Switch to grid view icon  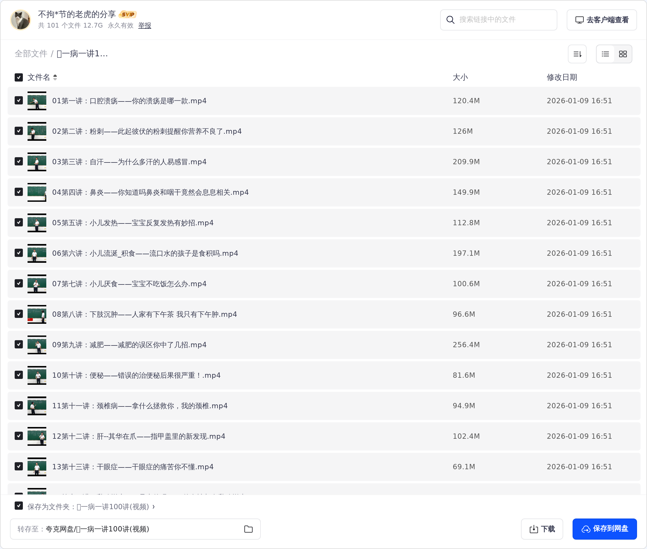point(623,54)
